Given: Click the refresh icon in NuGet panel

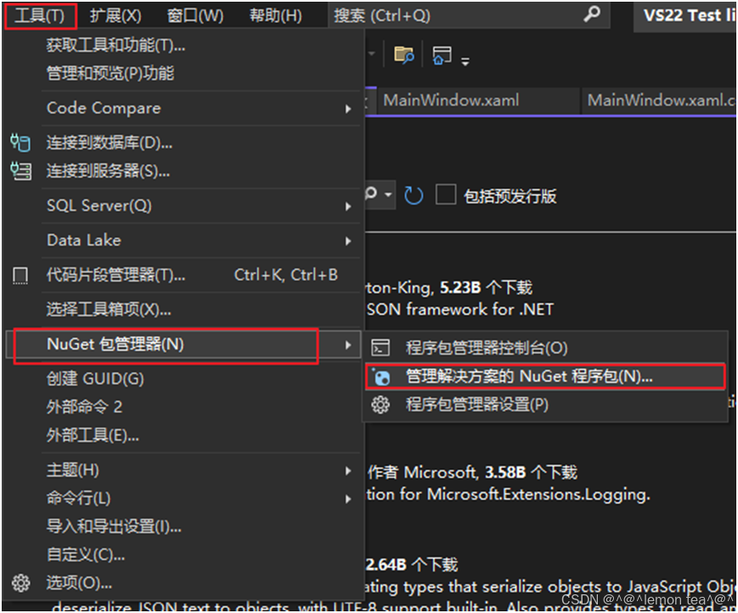Looking at the screenshot, I should 414,195.
